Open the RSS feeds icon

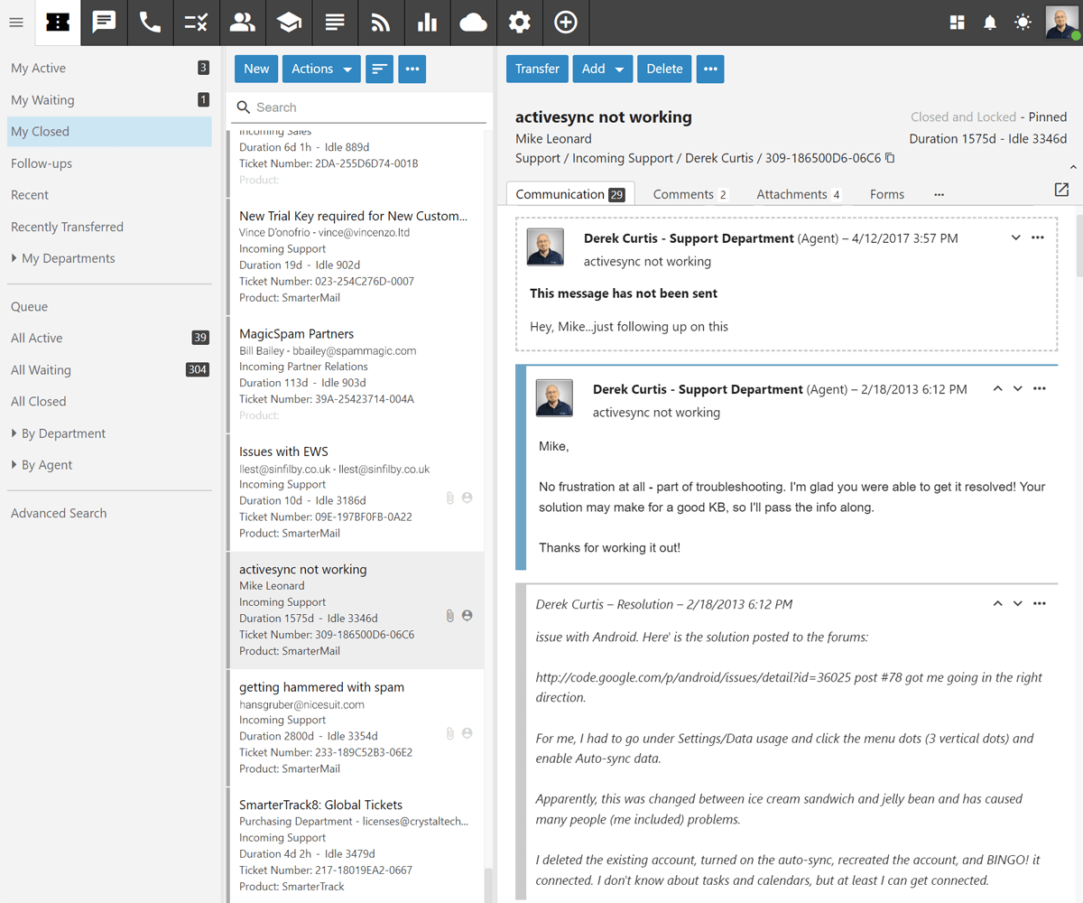(380, 23)
